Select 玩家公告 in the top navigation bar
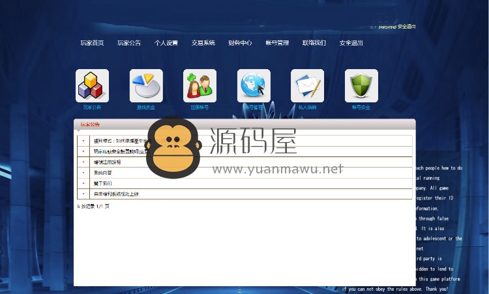Image resolution: width=489 pixels, height=294 pixels. coord(129,43)
